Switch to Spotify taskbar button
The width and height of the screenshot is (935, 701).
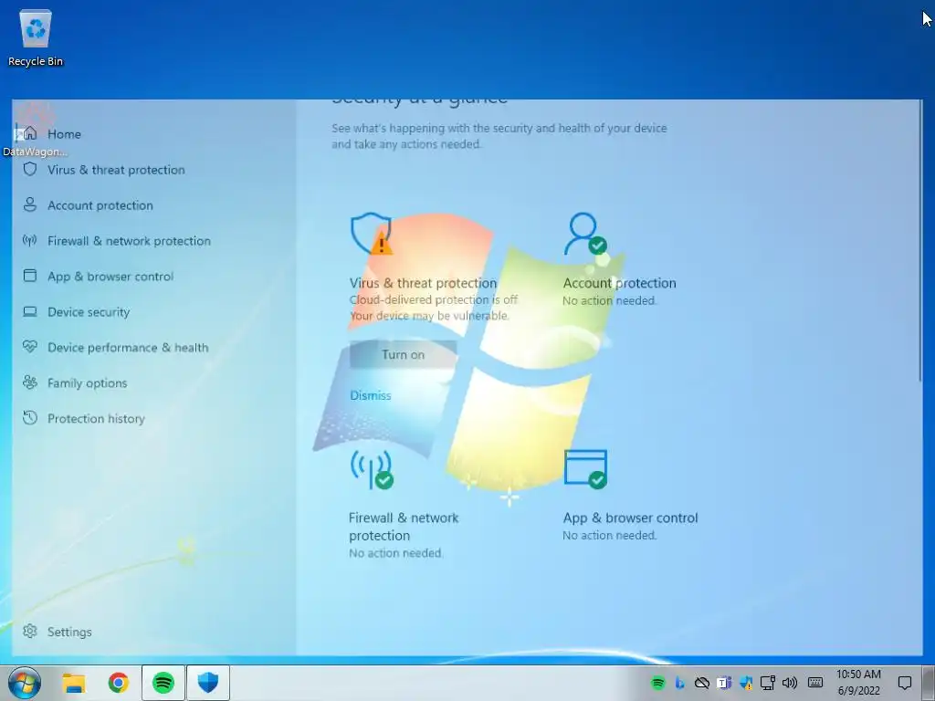[x=163, y=683]
